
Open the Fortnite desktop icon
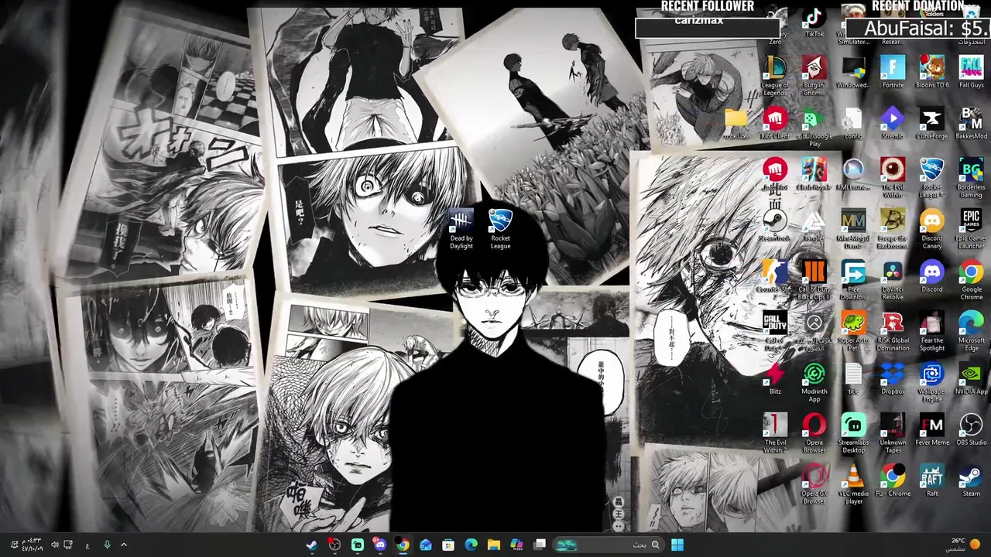coord(893,71)
